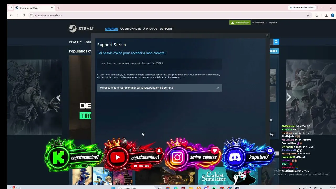This screenshot has height=189, width=336.
Task: Open the browser downloads icon
Action: (x=326, y=15)
